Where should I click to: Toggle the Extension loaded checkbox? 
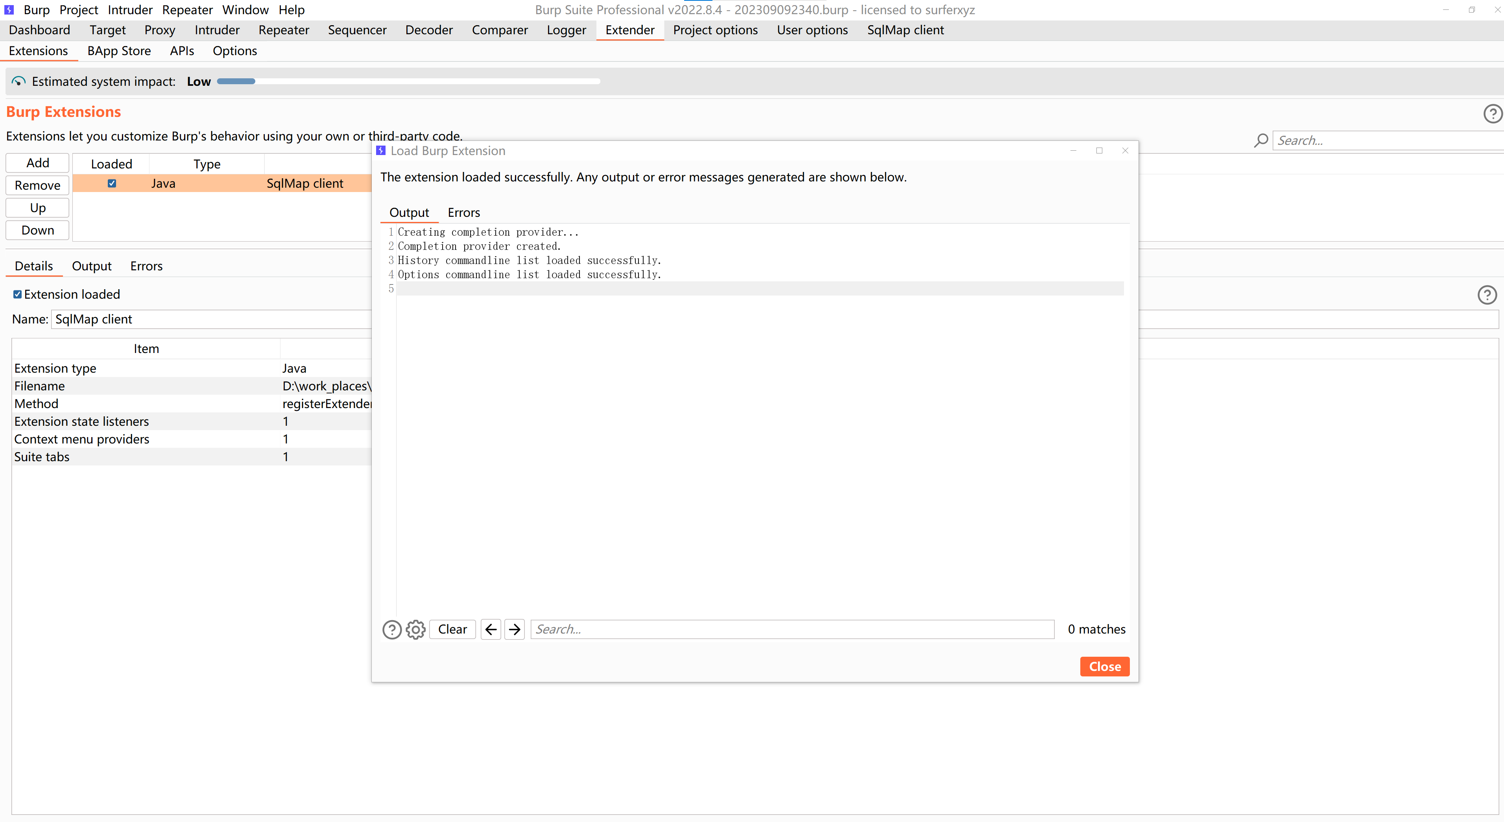[18, 294]
